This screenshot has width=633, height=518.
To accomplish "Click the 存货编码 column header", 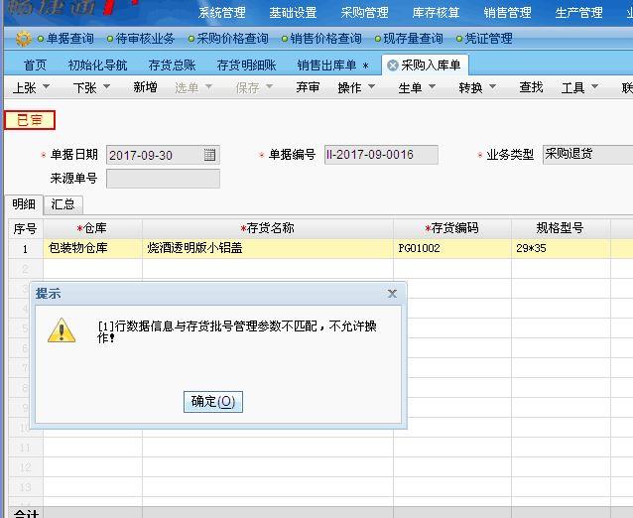I will tap(452, 228).
